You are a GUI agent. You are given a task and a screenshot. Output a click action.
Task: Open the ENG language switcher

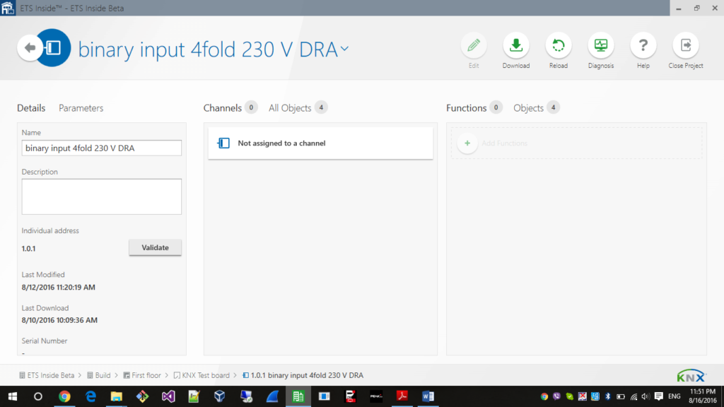click(674, 396)
